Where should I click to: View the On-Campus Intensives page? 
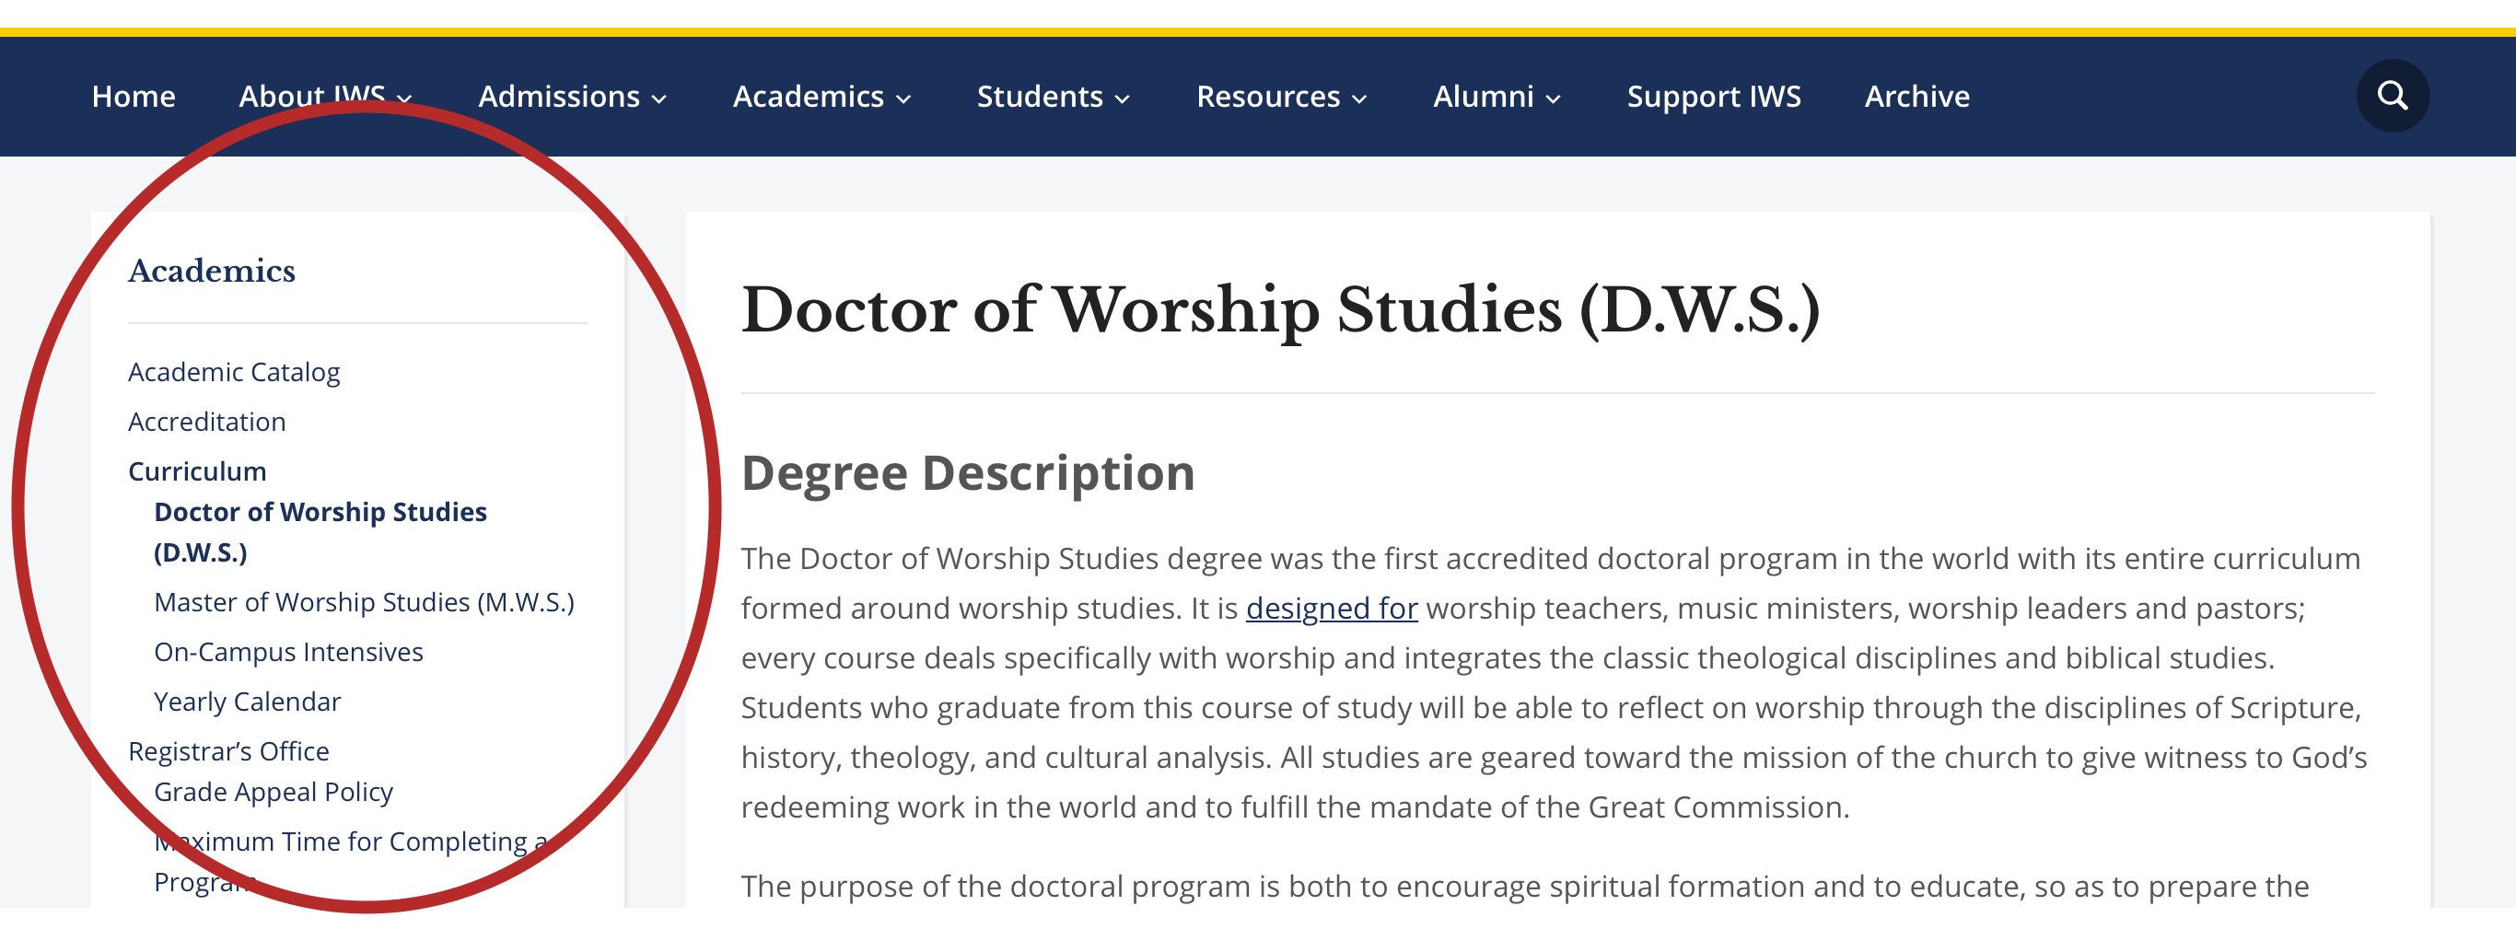(288, 651)
